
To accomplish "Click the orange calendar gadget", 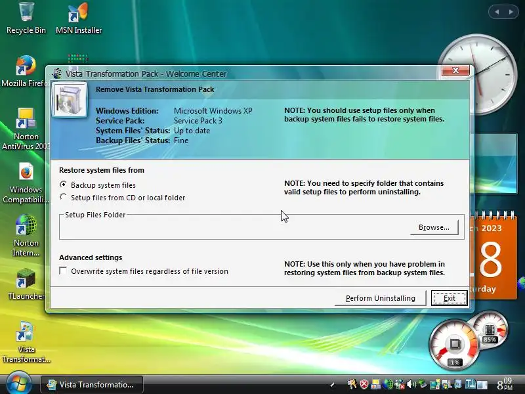I will [x=493, y=255].
